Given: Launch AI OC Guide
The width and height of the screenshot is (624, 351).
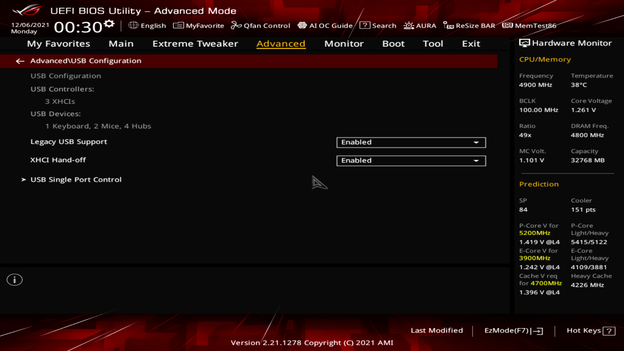Looking at the screenshot, I should [325, 25].
